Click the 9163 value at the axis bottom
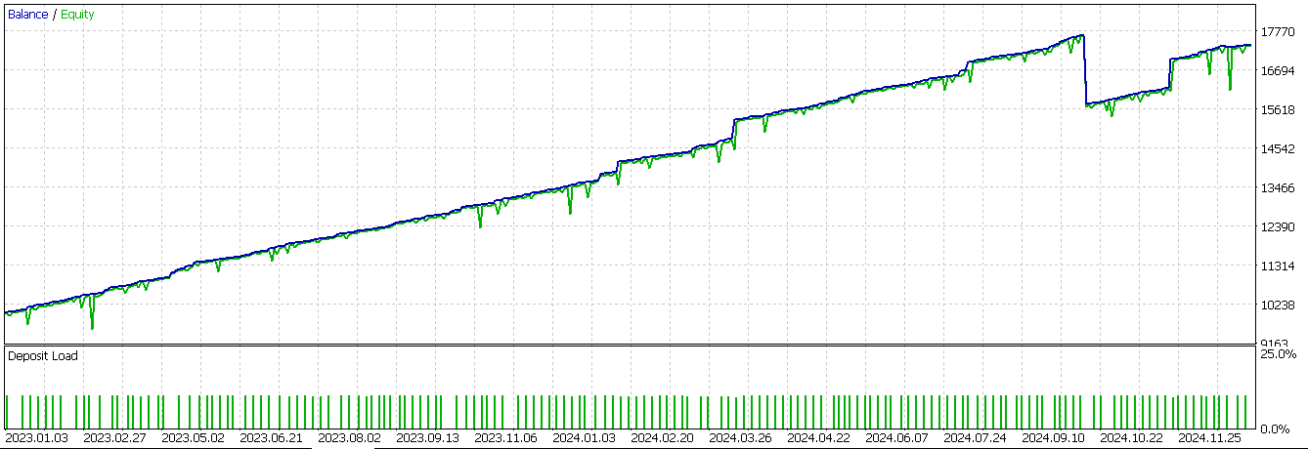This screenshot has width=1308, height=449. coord(1278,342)
